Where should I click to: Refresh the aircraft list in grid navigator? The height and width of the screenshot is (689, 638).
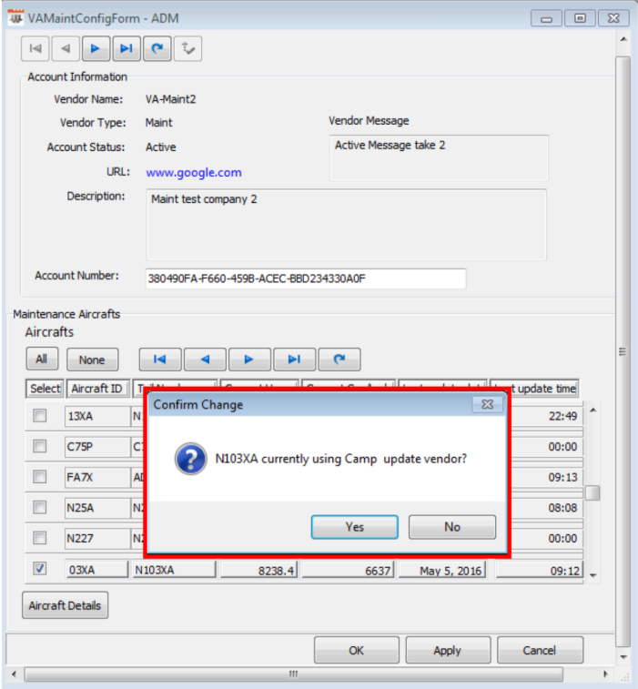[x=339, y=360]
